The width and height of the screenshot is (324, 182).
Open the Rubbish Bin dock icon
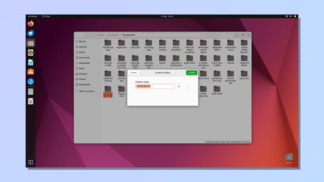point(31,101)
